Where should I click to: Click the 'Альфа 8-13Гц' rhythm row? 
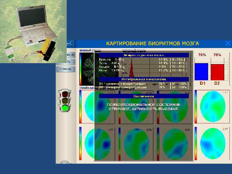pyautogui.click(x=143, y=67)
